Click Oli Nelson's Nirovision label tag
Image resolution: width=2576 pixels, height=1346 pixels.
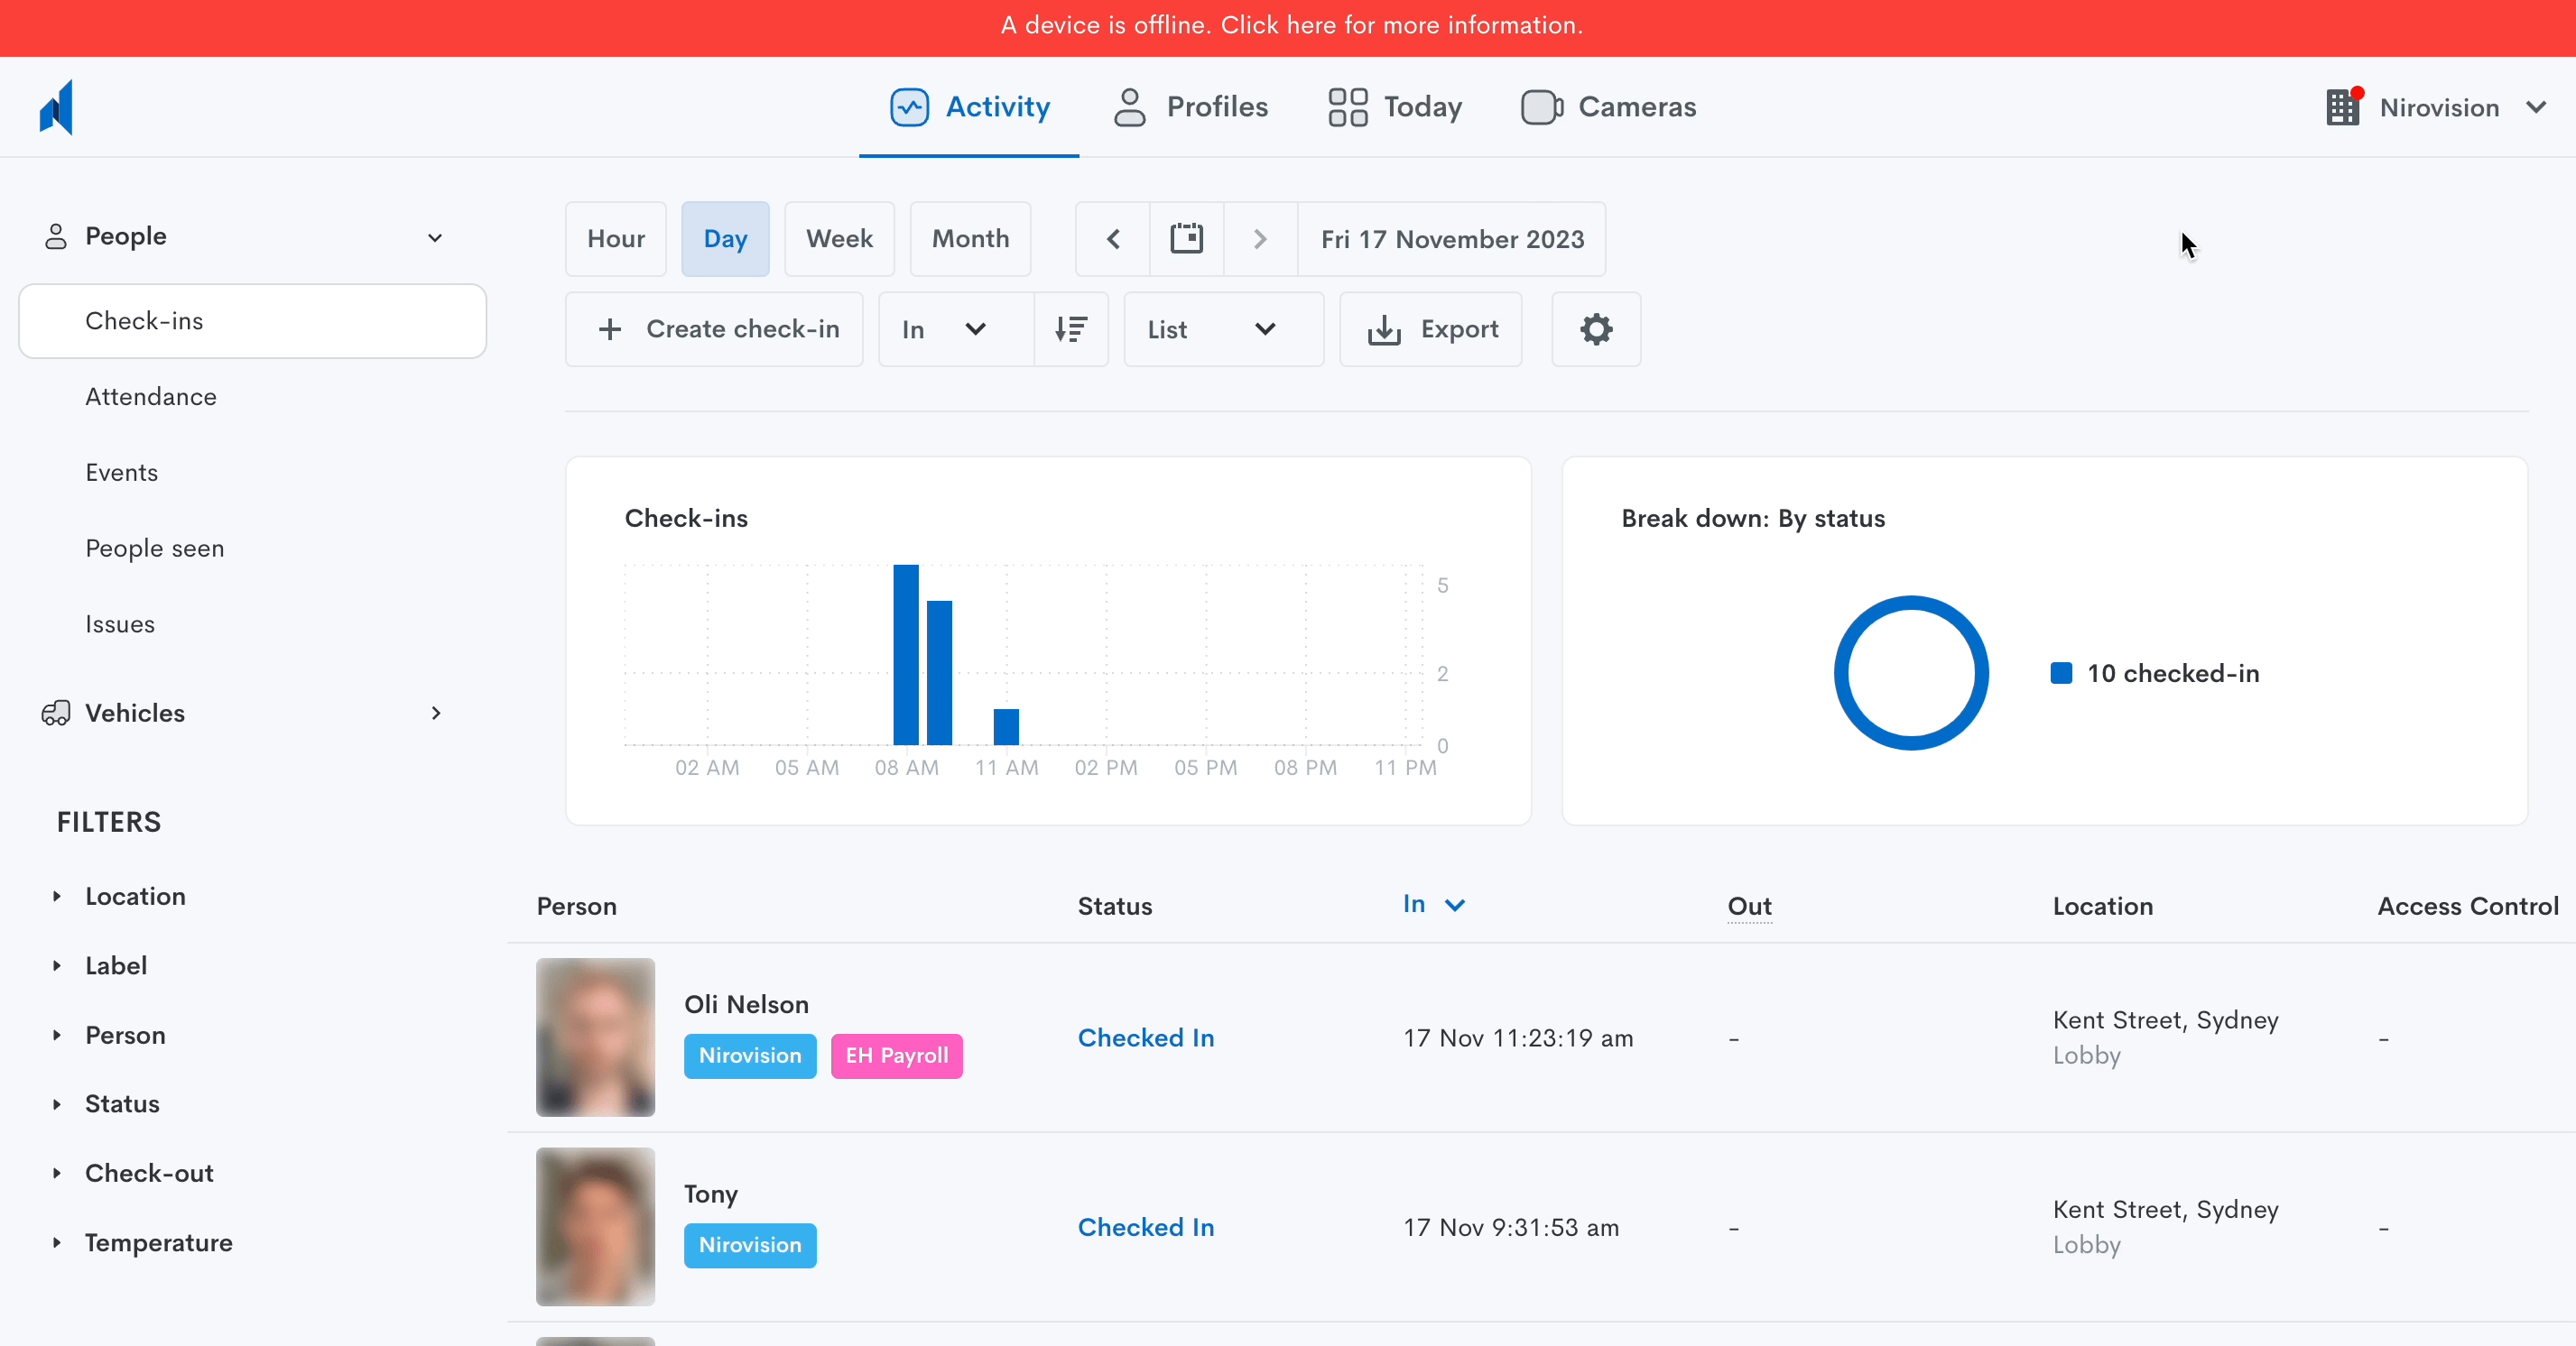[750, 1056]
